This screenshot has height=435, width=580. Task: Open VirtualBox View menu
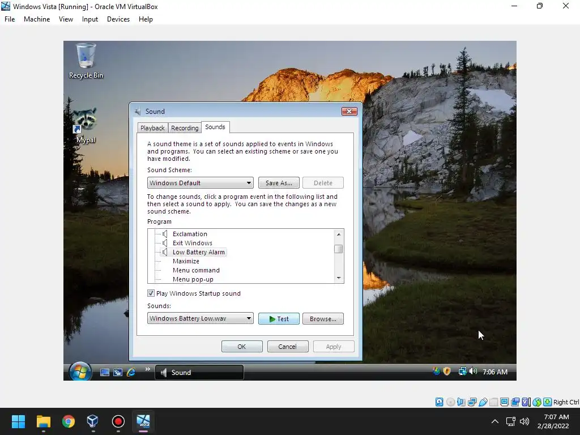66,19
